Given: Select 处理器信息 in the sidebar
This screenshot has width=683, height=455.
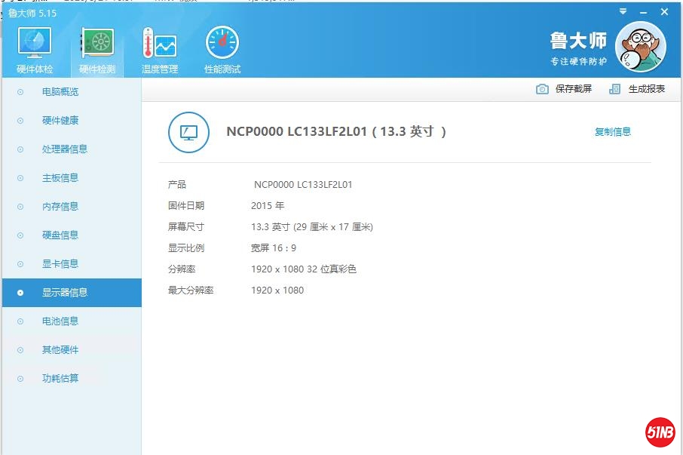Looking at the screenshot, I should click(72, 149).
